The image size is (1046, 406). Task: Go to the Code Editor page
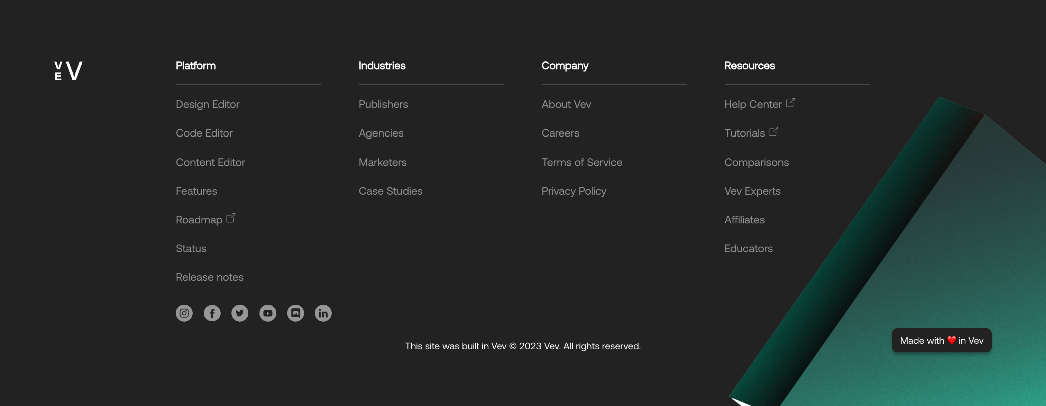click(204, 133)
